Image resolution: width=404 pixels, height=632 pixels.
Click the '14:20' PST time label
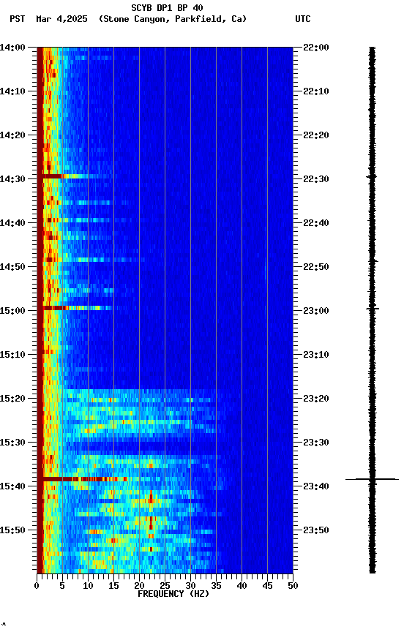pos(12,135)
